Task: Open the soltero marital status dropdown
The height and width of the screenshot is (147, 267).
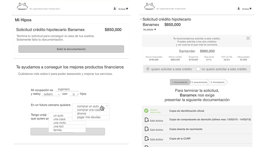Action: 51,94
